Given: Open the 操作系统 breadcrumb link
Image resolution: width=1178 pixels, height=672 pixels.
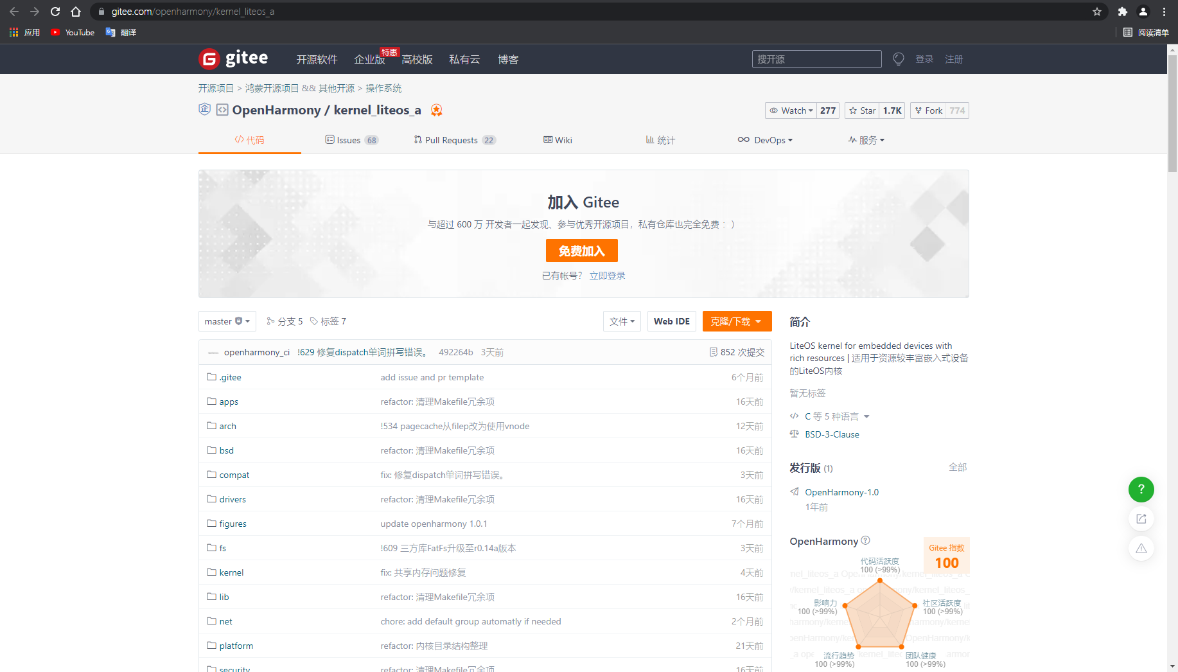Looking at the screenshot, I should point(383,88).
